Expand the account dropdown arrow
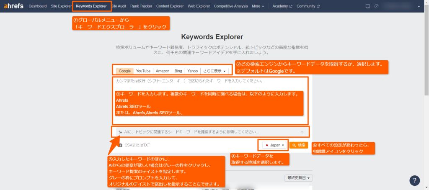The image size is (429, 190). click(419, 7)
